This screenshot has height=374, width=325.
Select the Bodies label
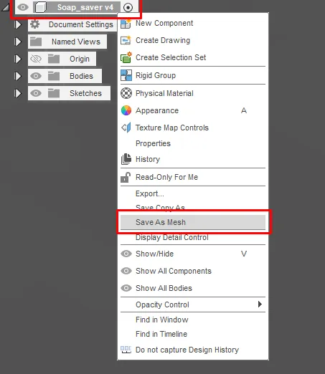[81, 76]
